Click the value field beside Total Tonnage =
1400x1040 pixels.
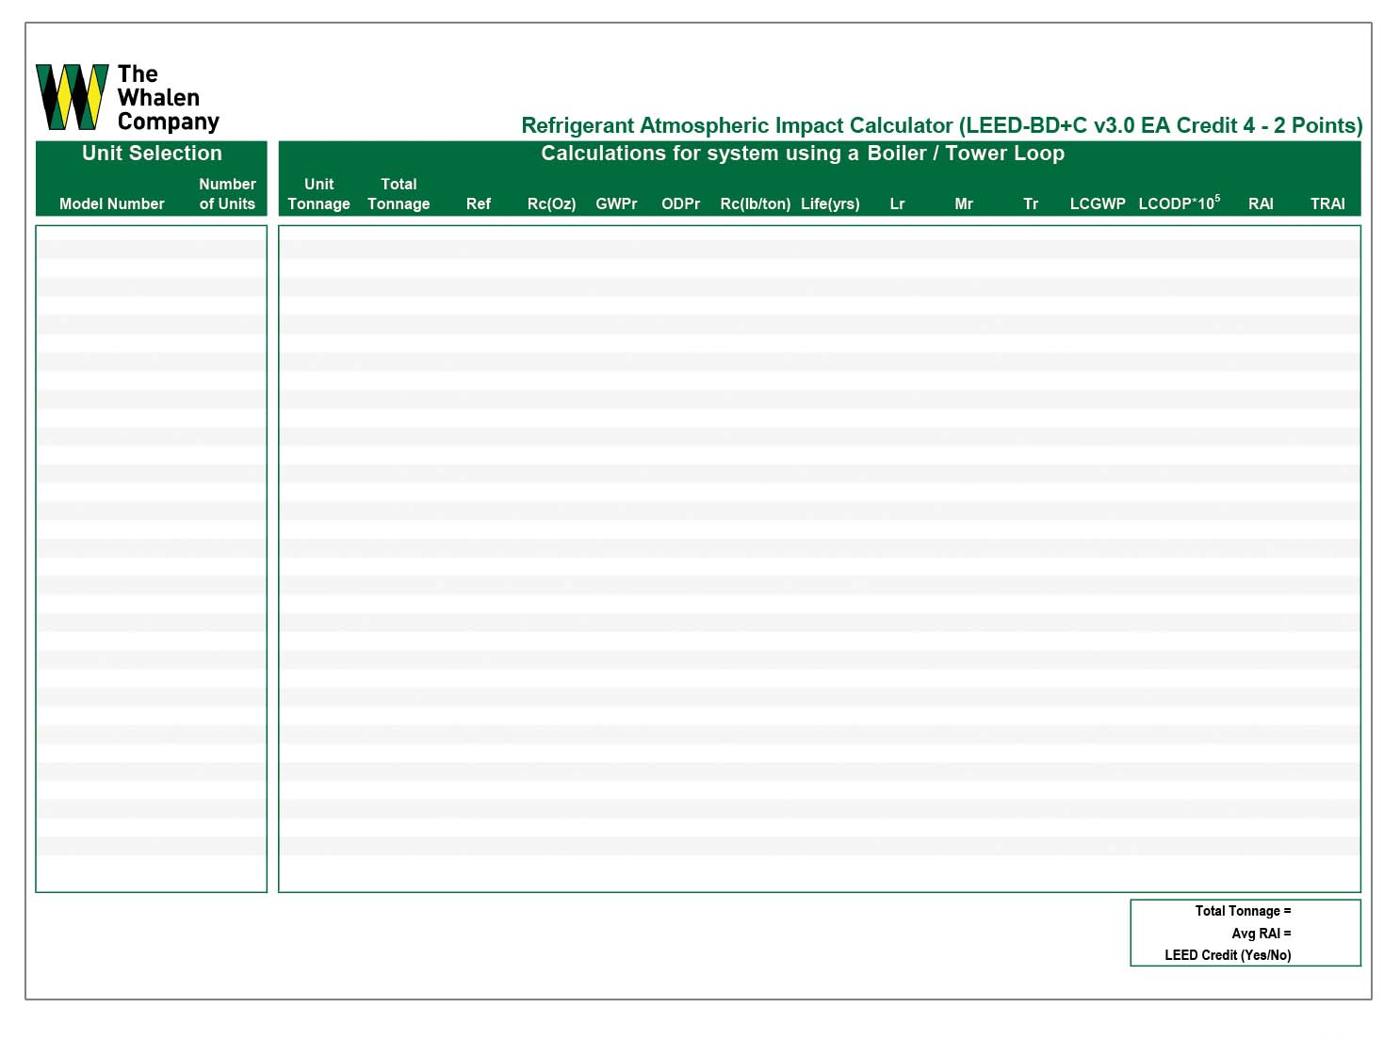tap(1325, 911)
